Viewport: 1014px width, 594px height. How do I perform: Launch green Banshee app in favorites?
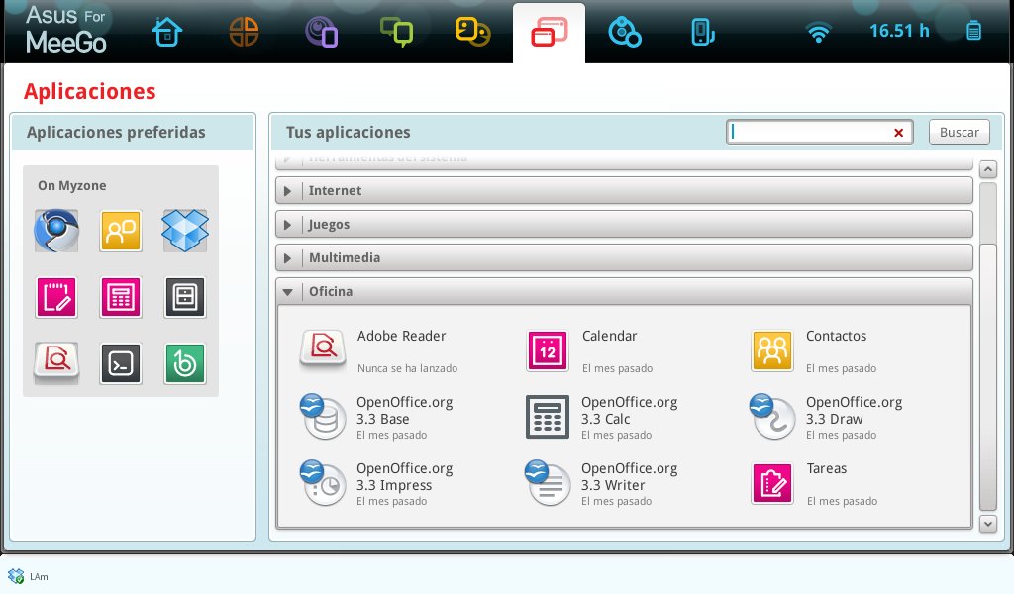pyautogui.click(x=185, y=363)
